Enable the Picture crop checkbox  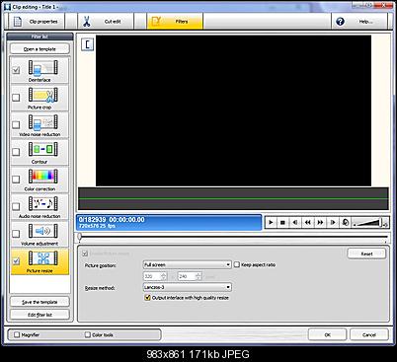point(16,98)
